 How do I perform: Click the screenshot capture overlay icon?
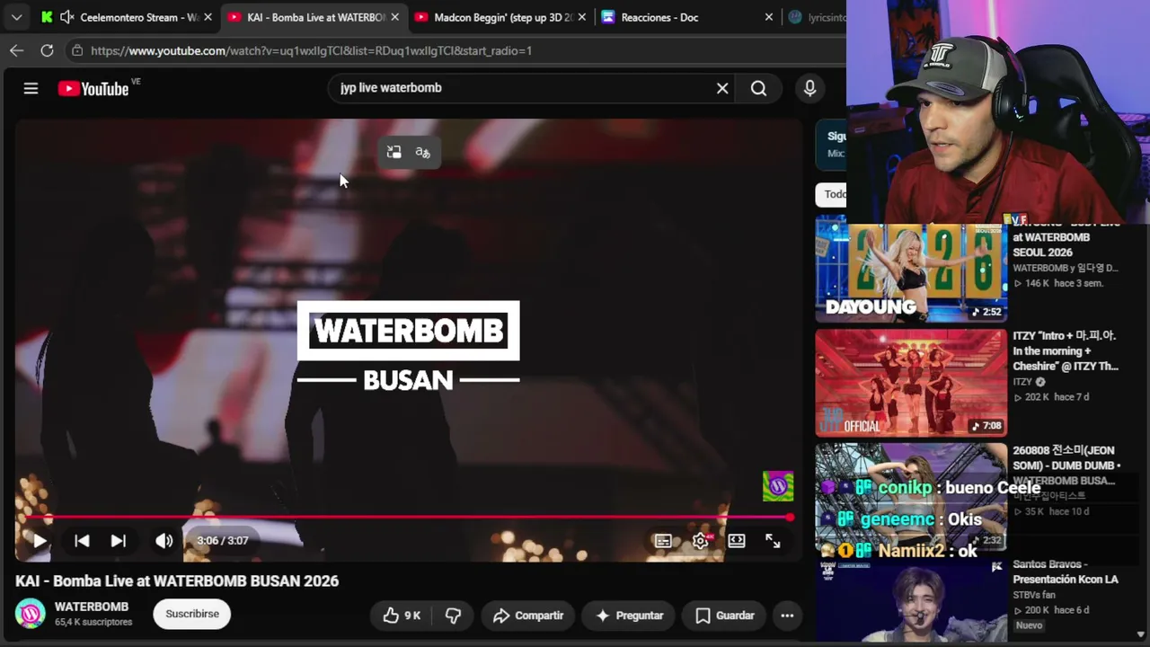coord(394,153)
